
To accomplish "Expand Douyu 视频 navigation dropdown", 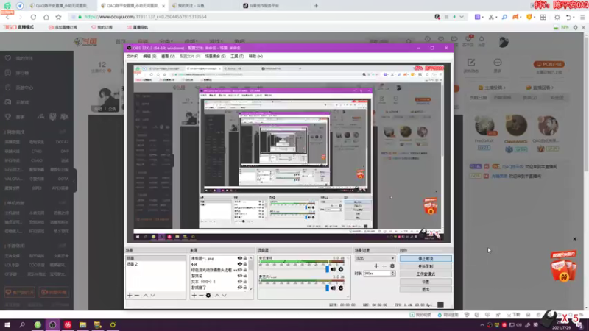I will pos(191,41).
